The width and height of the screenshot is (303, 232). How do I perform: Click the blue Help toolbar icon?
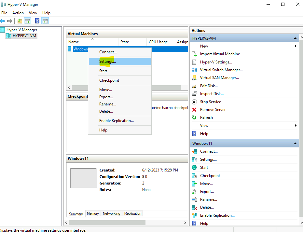point(37,21)
